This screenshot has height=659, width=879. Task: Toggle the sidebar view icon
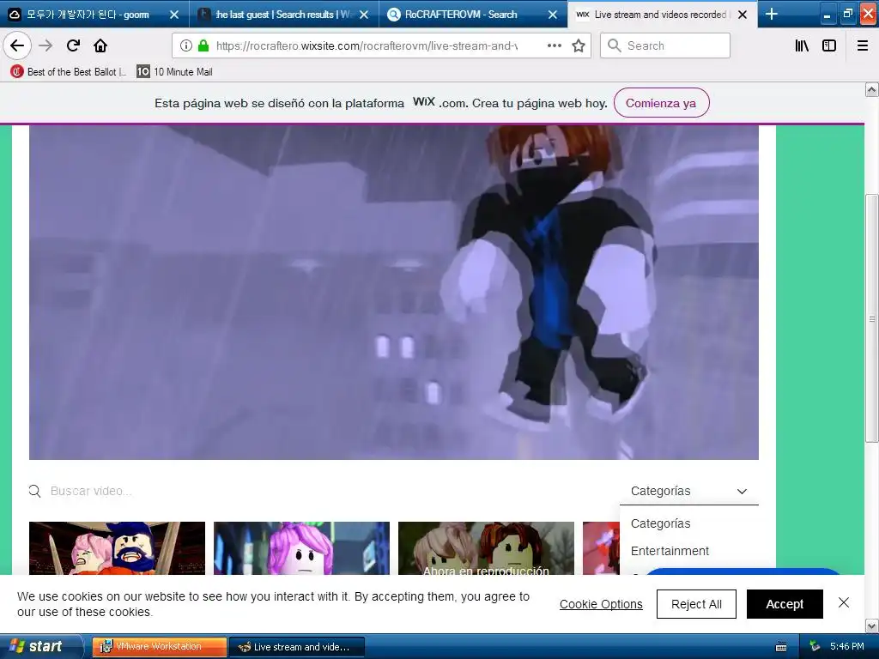point(829,45)
